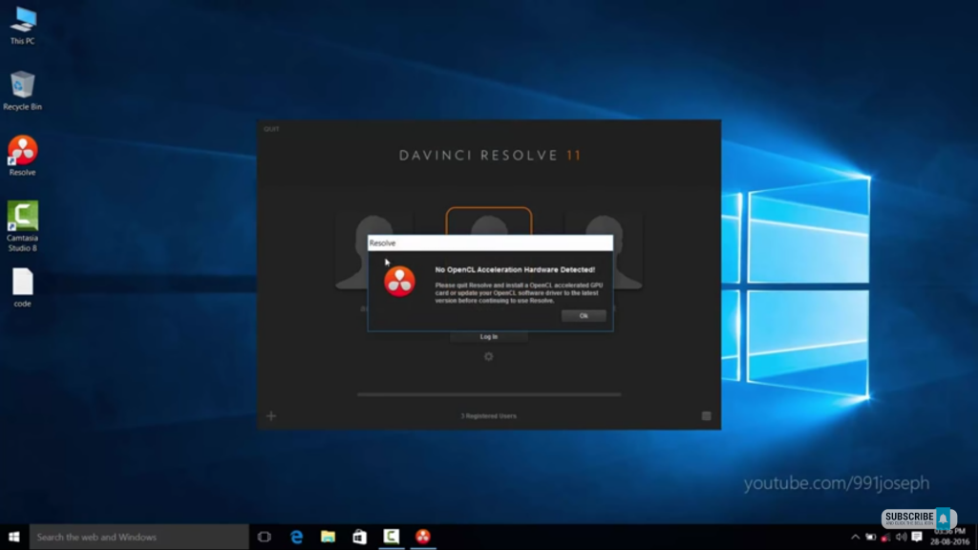Show hidden system tray icons
The height and width of the screenshot is (550, 978).
855,537
